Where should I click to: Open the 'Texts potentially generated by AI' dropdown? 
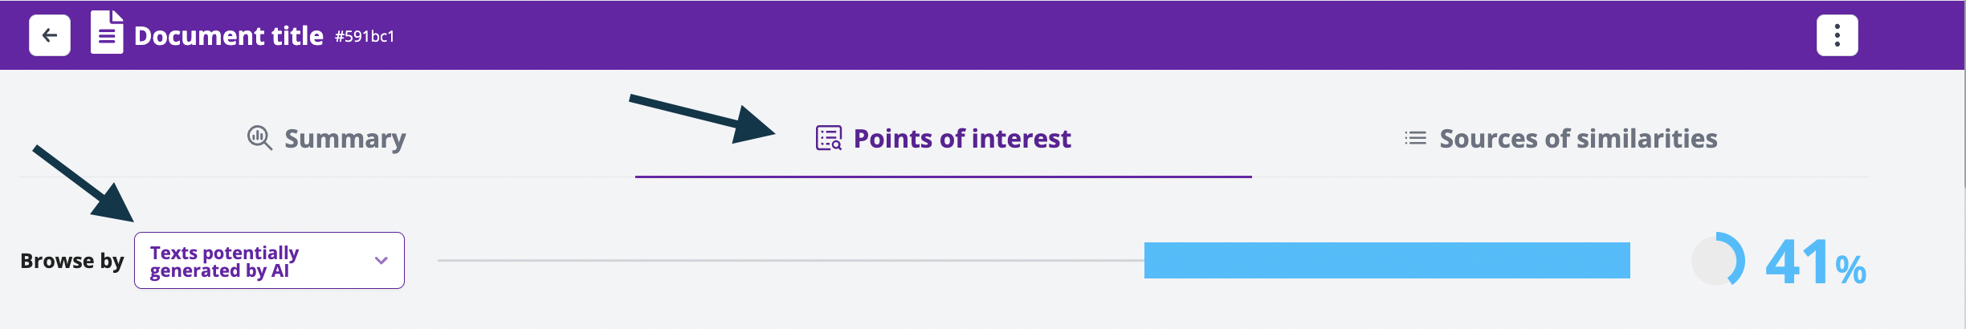[269, 261]
